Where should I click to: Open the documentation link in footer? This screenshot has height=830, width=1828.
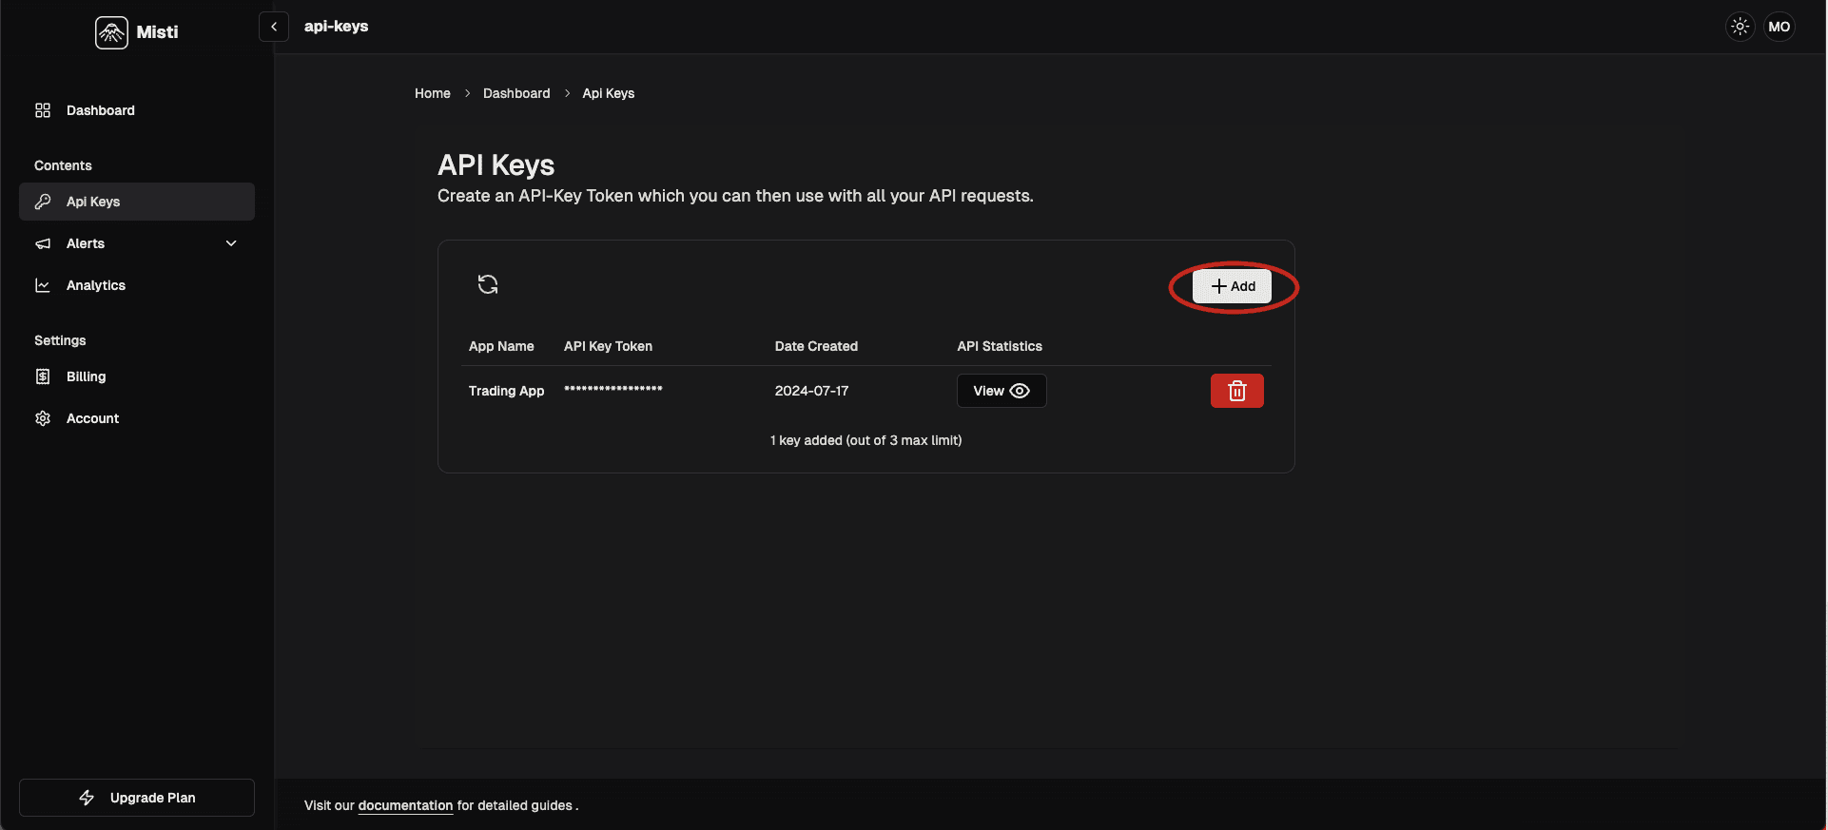405,805
